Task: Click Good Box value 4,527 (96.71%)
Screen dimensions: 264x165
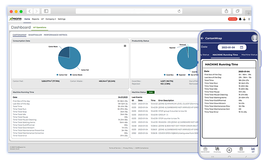Action: (167, 81)
